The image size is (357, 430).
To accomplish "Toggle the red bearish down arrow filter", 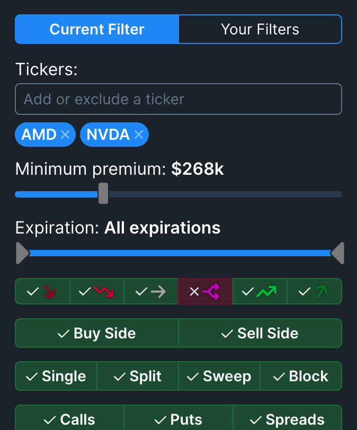I will pyautogui.click(x=42, y=291).
